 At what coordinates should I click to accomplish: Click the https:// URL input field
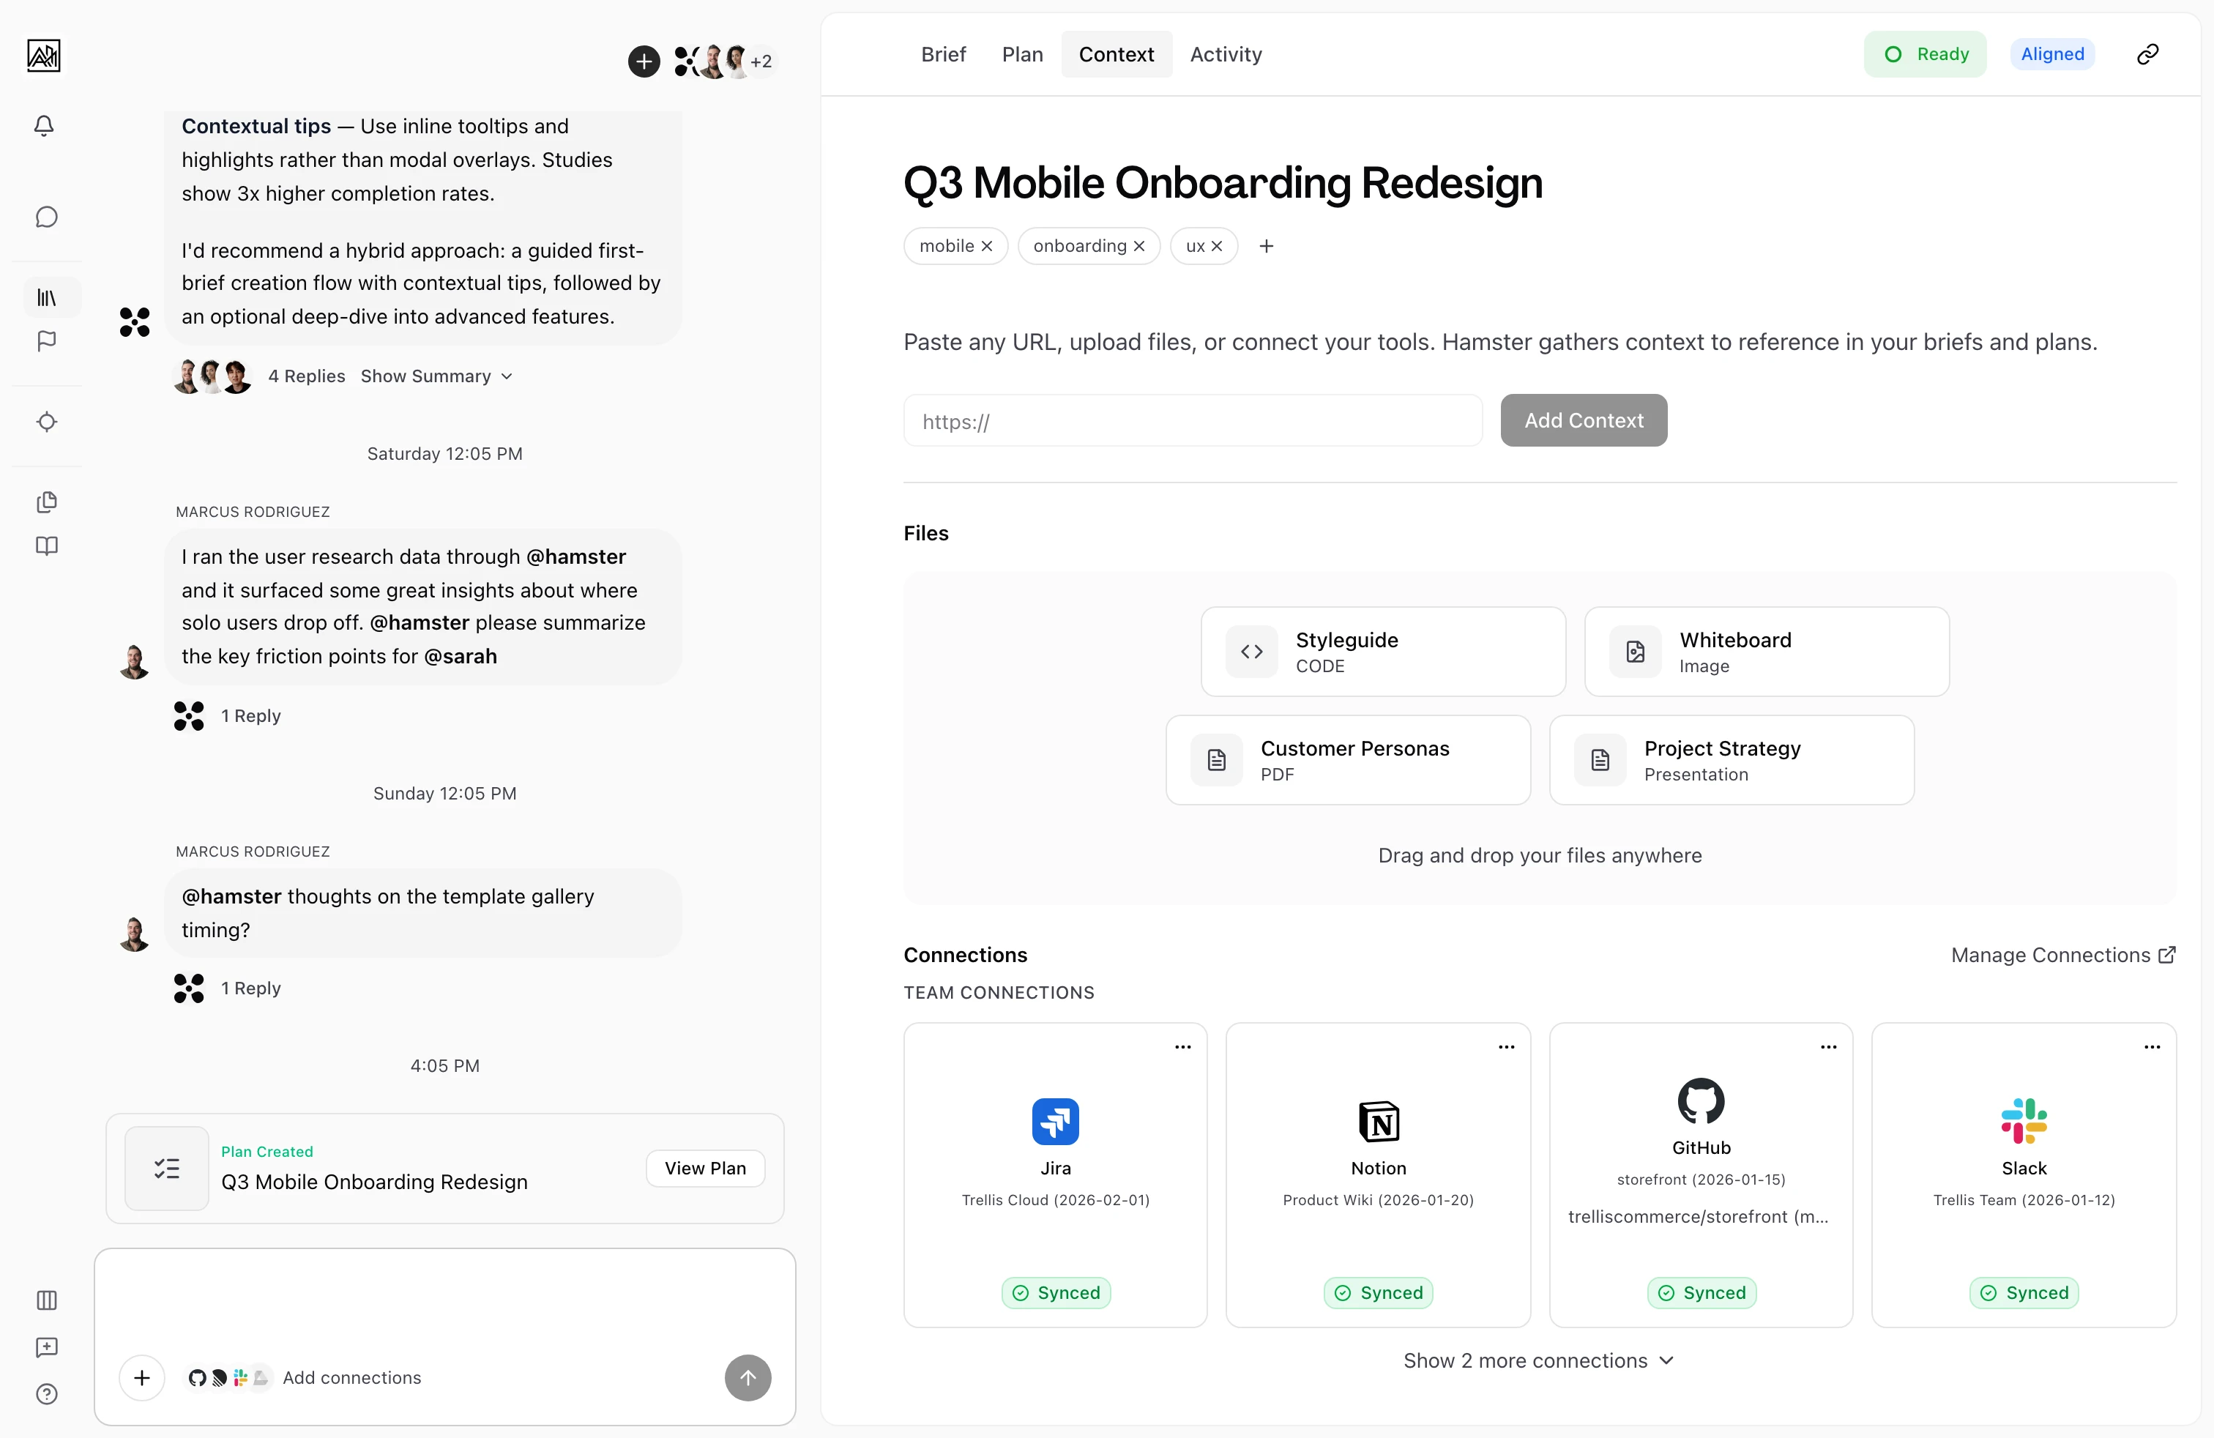point(1192,421)
